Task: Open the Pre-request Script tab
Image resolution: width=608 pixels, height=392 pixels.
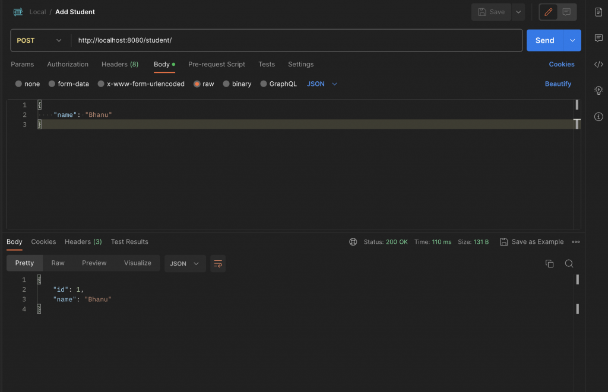Action: (x=217, y=64)
